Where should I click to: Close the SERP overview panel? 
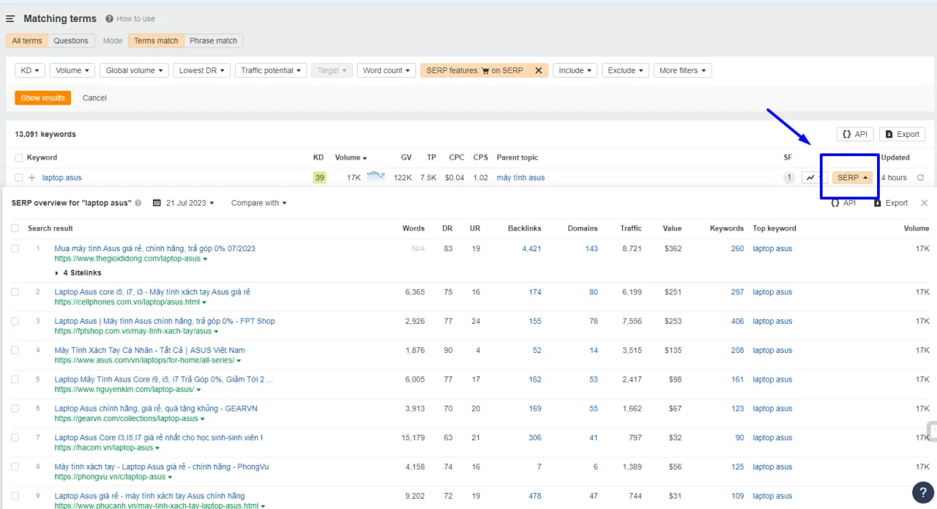pos(924,203)
